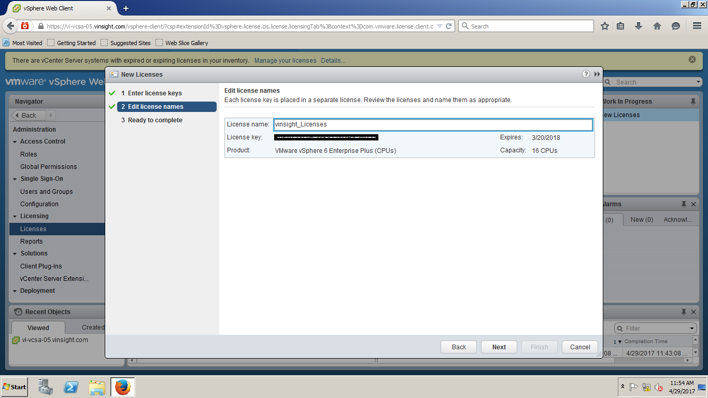Open the Firefox bookmarks list icon
This screenshot has width=708, height=398.
coord(620,26)
